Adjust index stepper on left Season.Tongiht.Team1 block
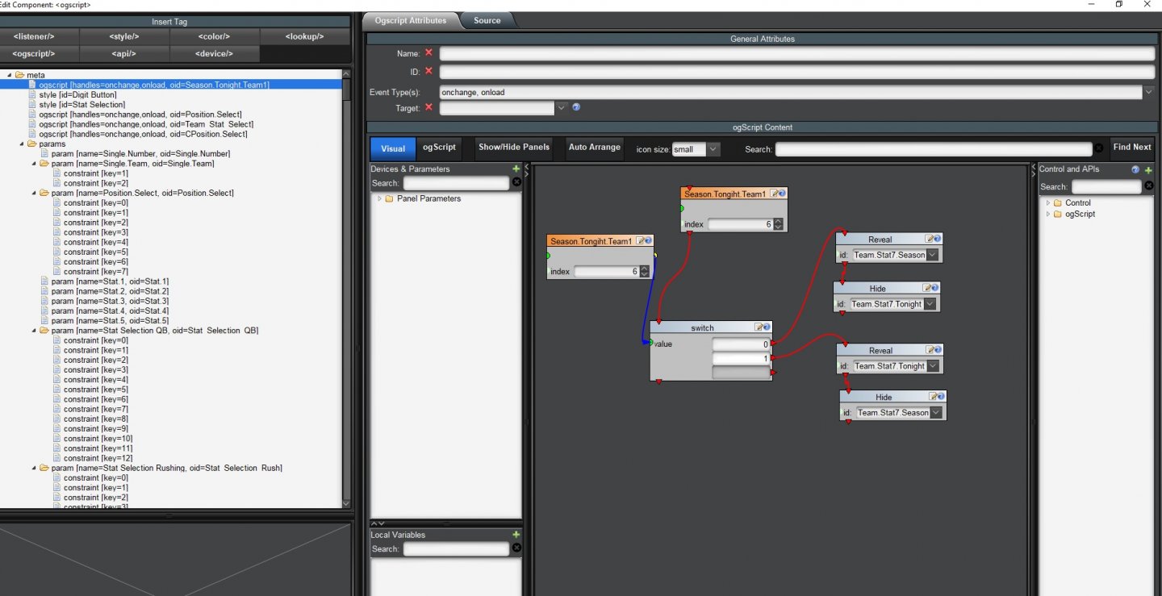The width and height of the screenshot is (1162, 596). coord(644,272)
